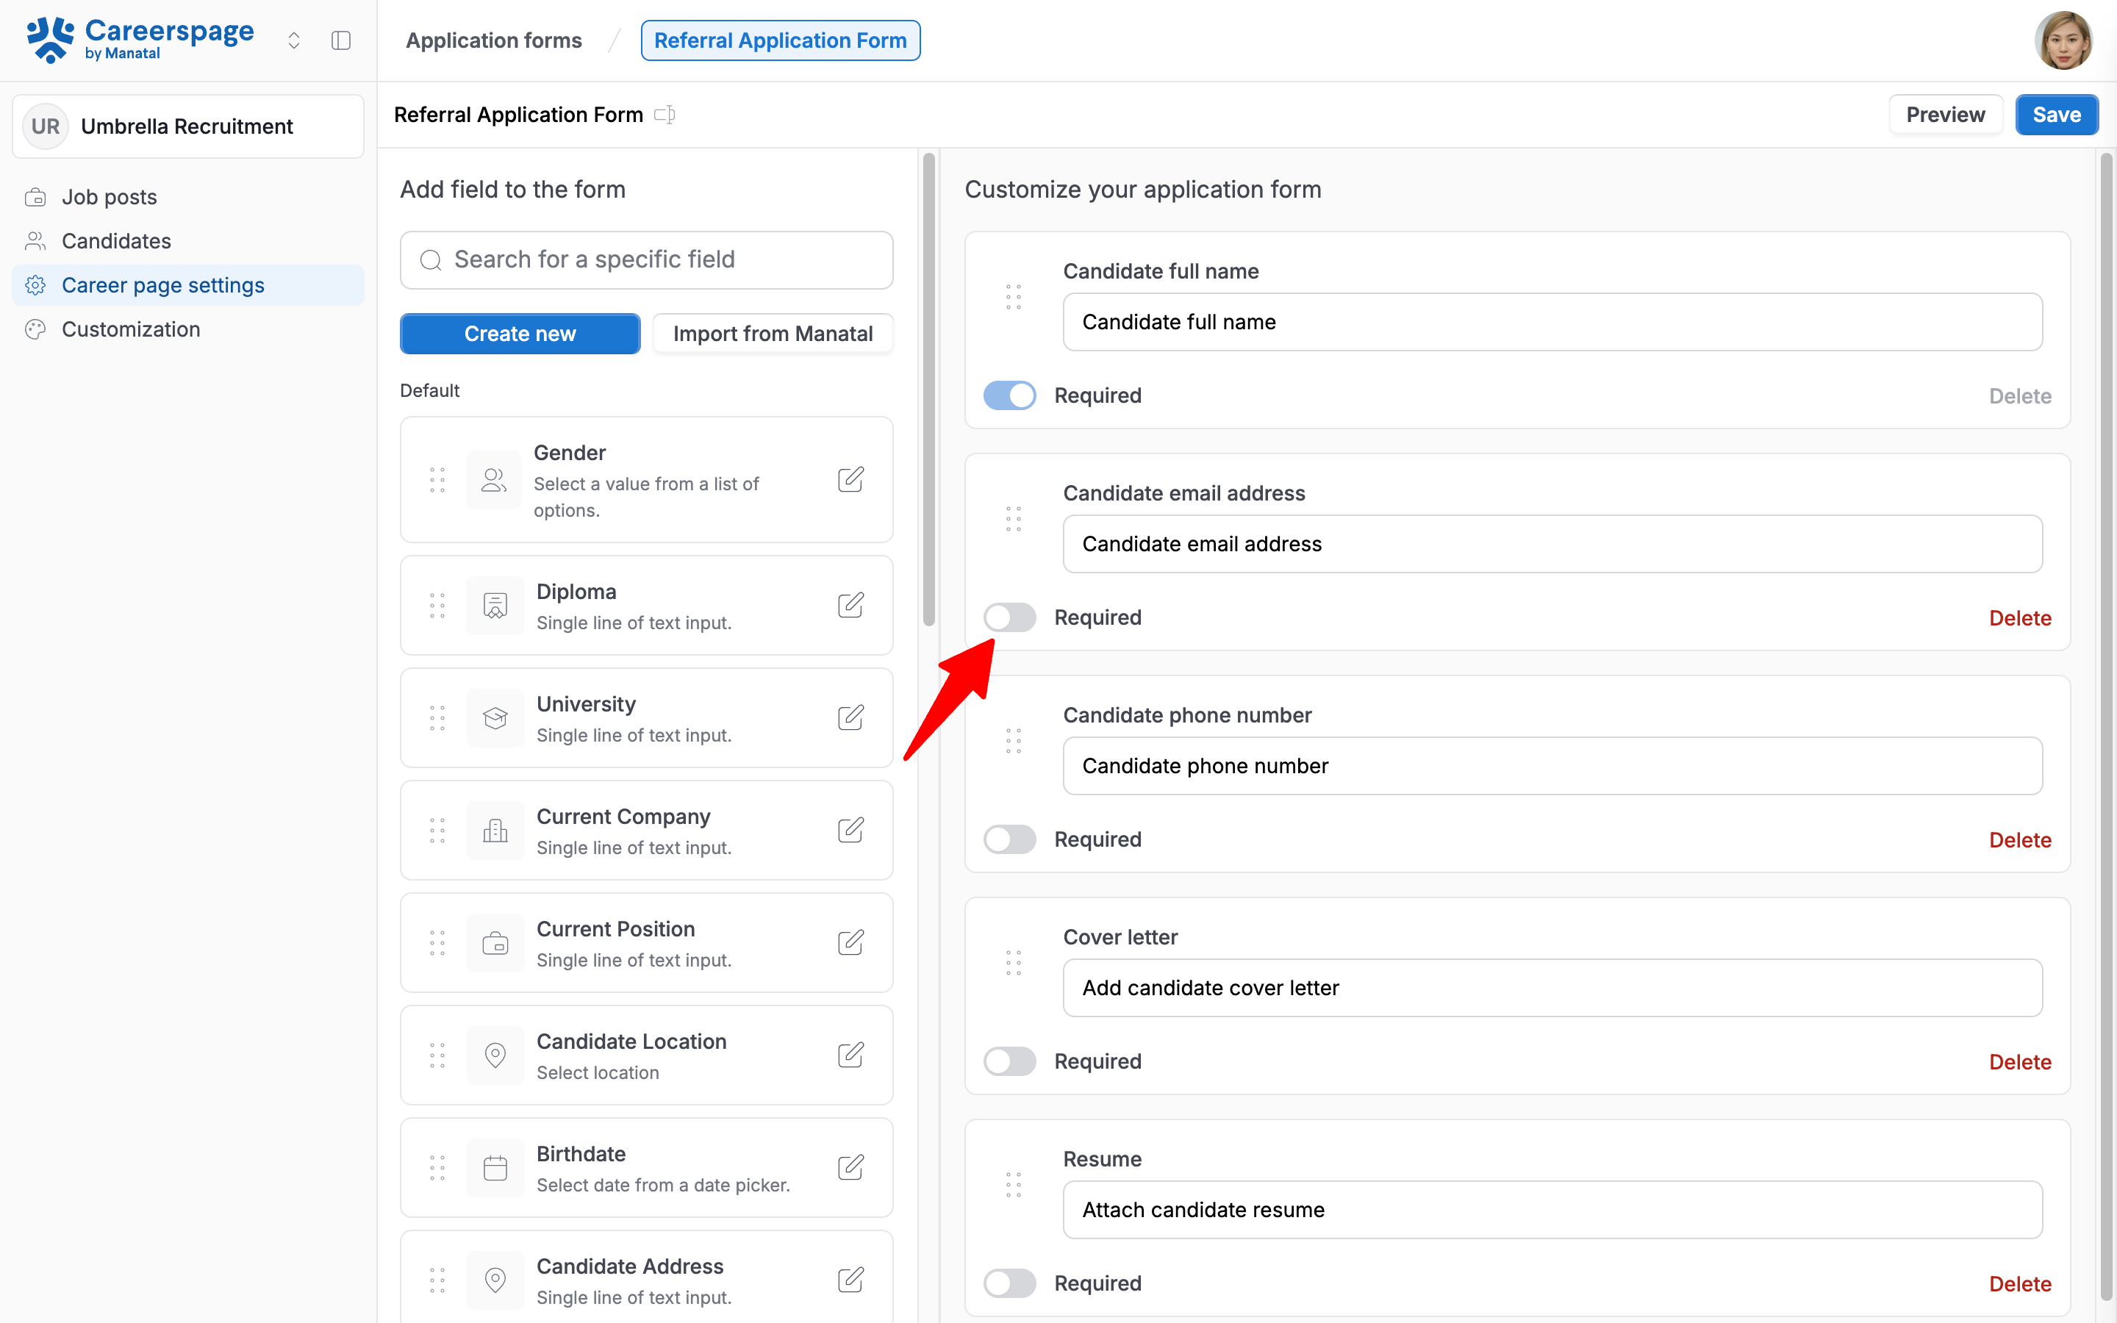Viewport: 2117px width, 1323px height.
Task: Grab the University field drag handle
Action: [x=437, y=717]
